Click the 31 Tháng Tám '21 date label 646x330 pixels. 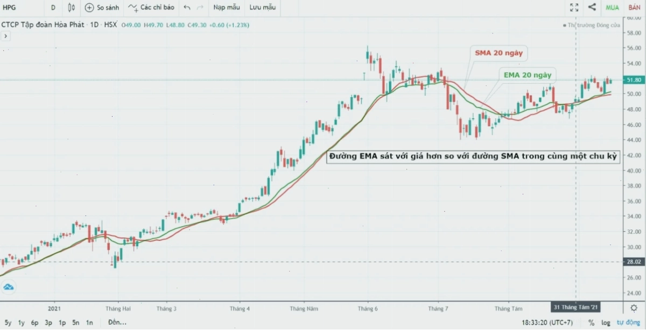(x=576, y=307)
